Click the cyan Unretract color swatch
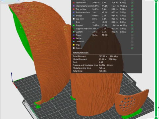This screenshot has width=159, height=119. (74, 42)
